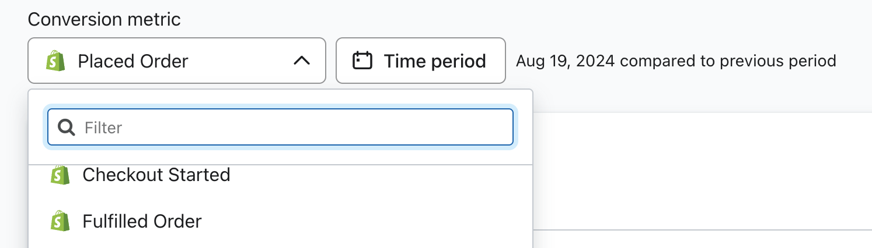This screenshot has height=248, width=872.
Task: Open the Time period picker
Action: click(420, 61)
